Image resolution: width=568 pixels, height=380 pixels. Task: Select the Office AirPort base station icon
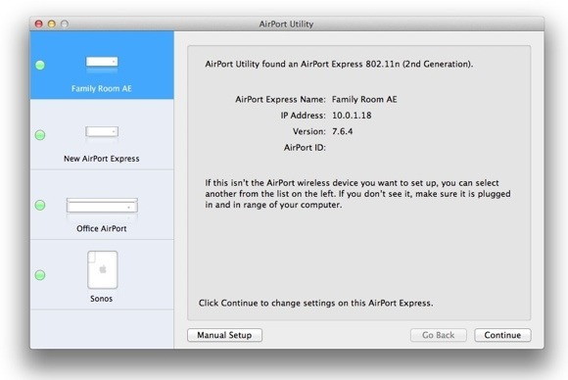click(102, 206)
